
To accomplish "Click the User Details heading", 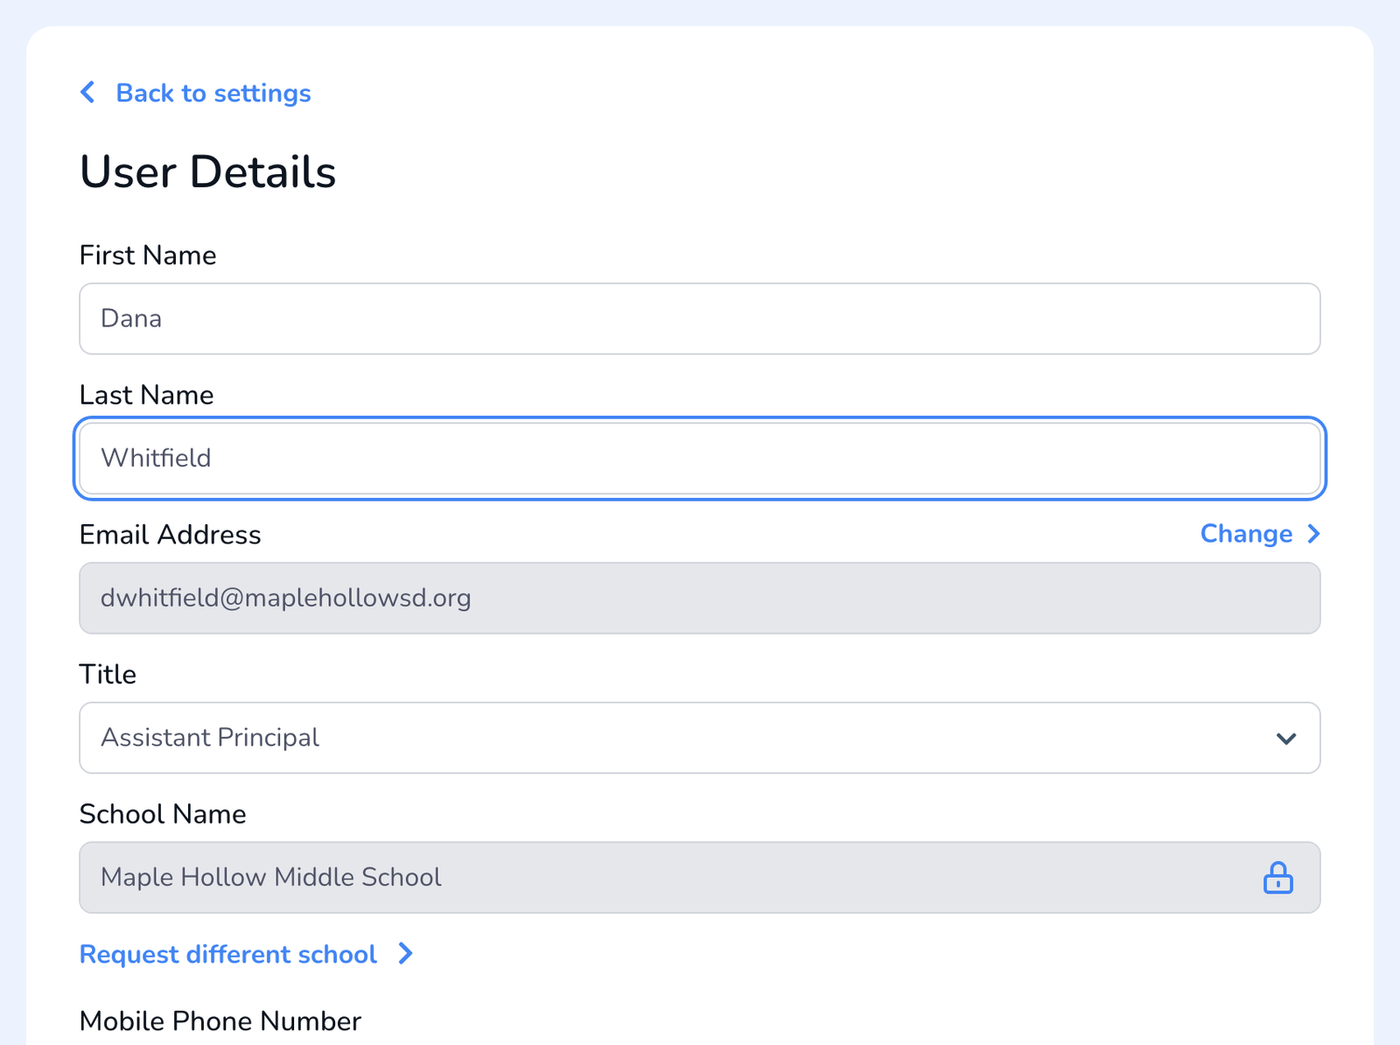I will click(x=207, y=172).
